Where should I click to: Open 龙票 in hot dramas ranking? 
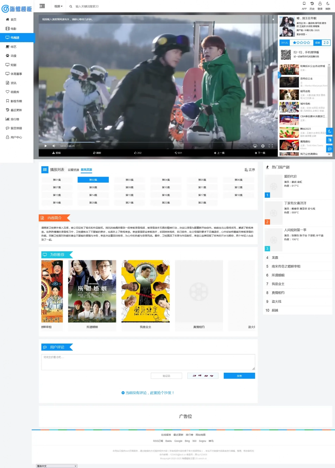[275, 258]
